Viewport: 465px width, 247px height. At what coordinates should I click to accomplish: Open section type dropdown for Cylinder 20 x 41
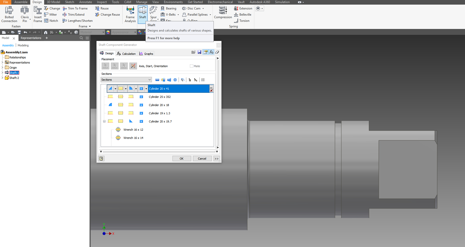coord(126,89)
